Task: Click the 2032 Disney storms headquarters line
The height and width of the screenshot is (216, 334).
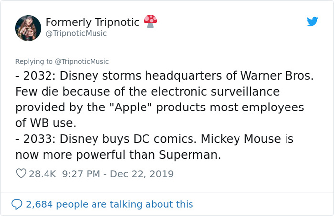Action: point(163,78)
